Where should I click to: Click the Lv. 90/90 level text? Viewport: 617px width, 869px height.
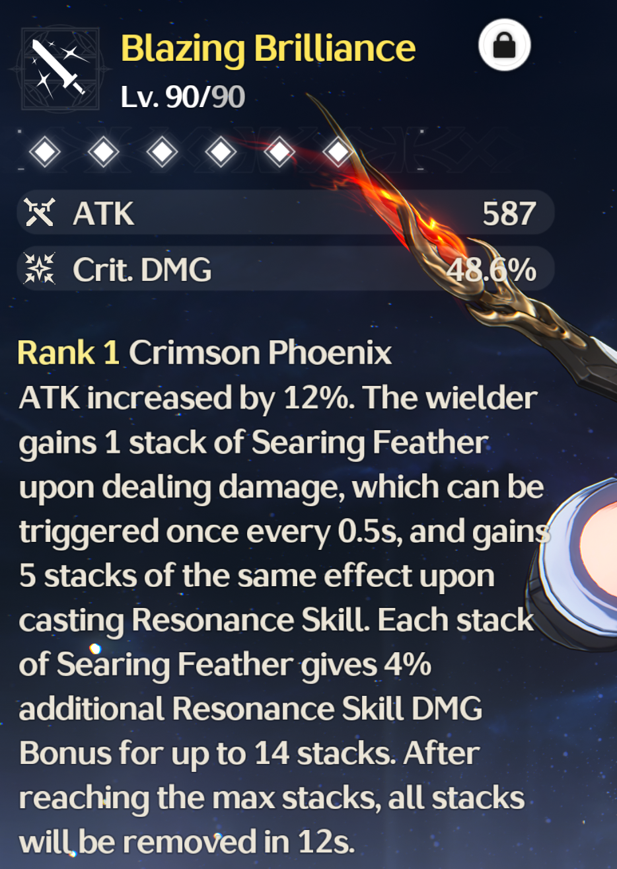click(183, 97)
